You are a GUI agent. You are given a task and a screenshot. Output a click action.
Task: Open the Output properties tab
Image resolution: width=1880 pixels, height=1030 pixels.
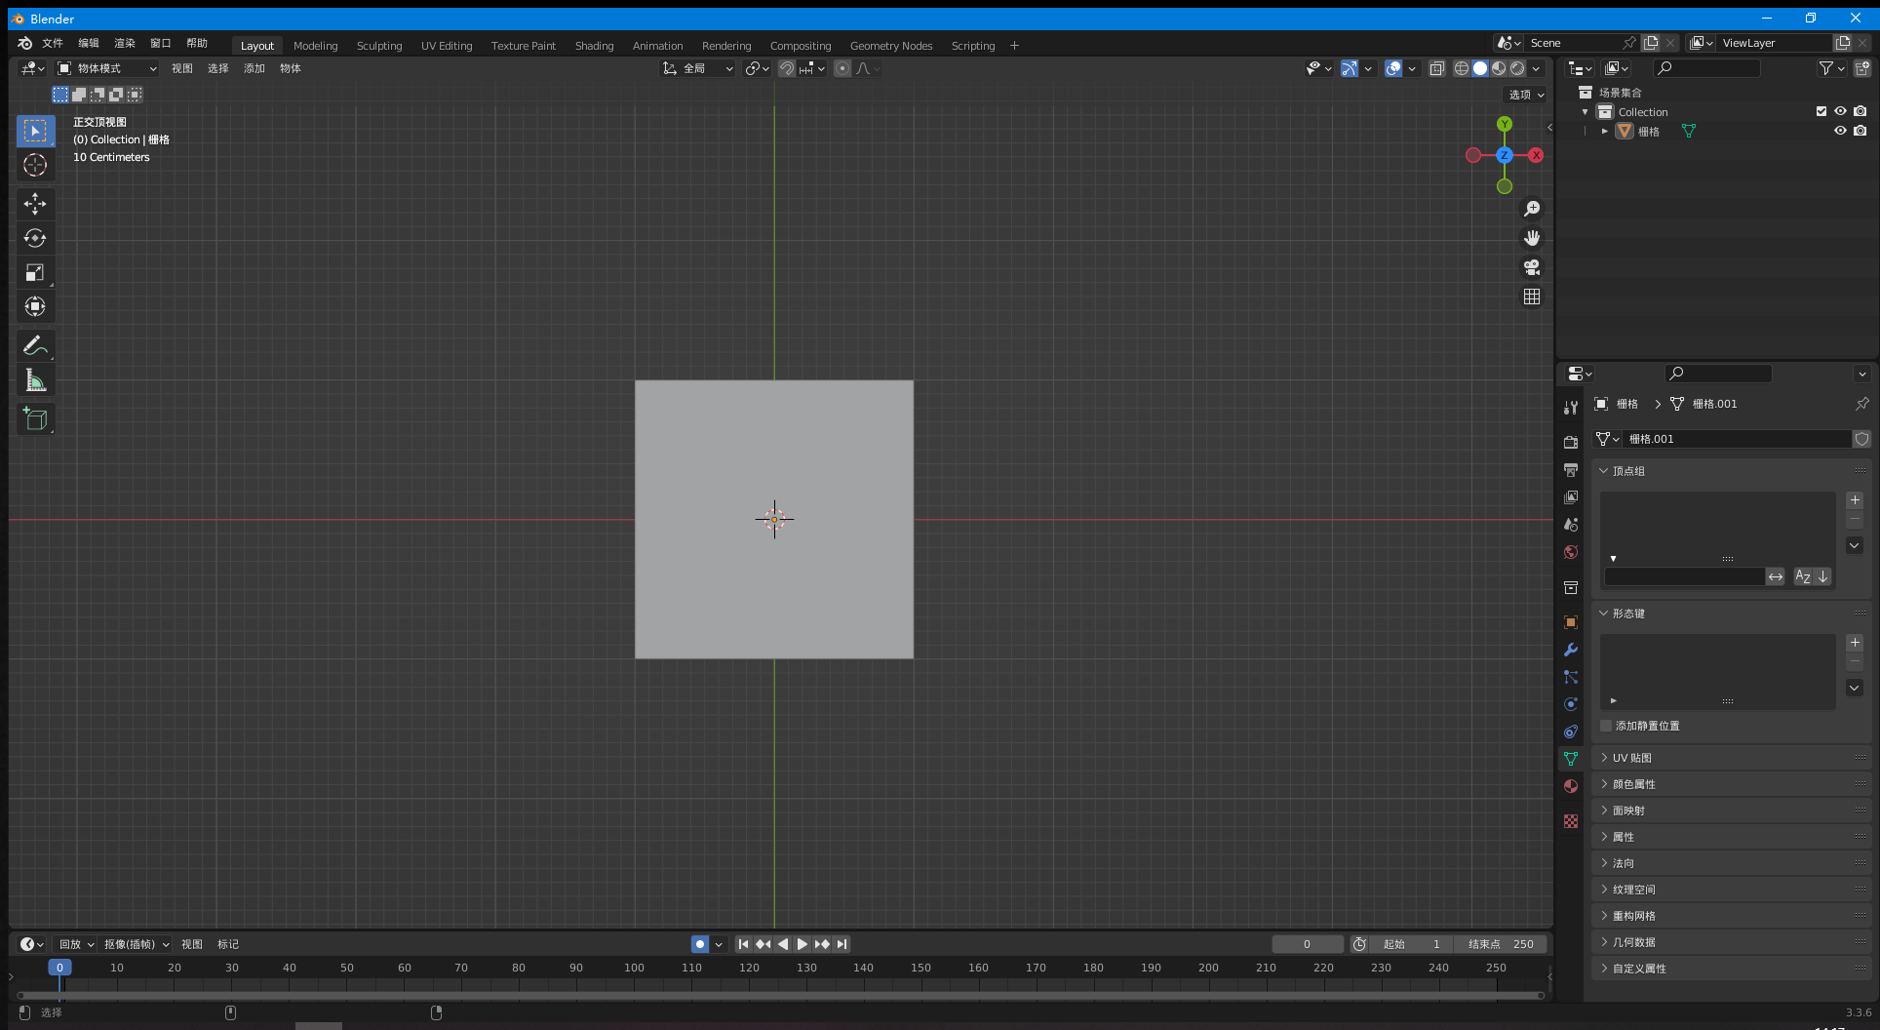coord(1570,470)
